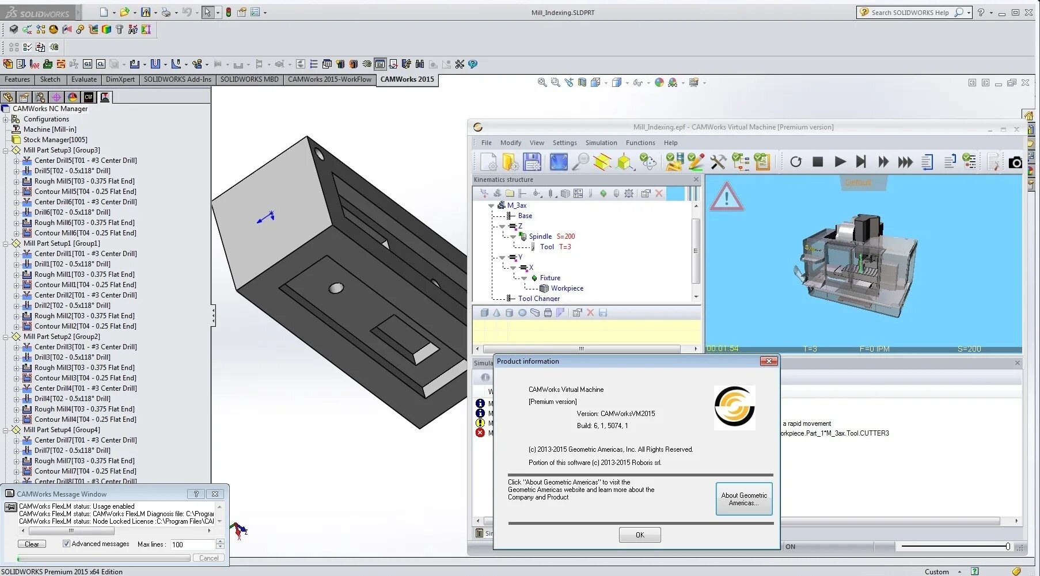The height and width of the screenshot is (576, 1040).
Task: Click the New project icon in Virtual Machine
Action: click(x=488, y=162)
